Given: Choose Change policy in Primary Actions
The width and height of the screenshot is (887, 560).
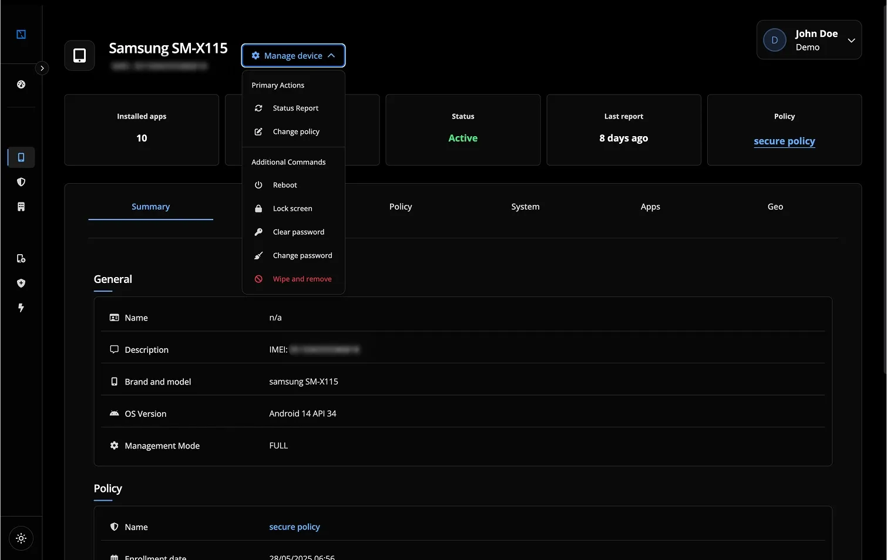Looking at the screenshot, I should click(x=295, y=131).
